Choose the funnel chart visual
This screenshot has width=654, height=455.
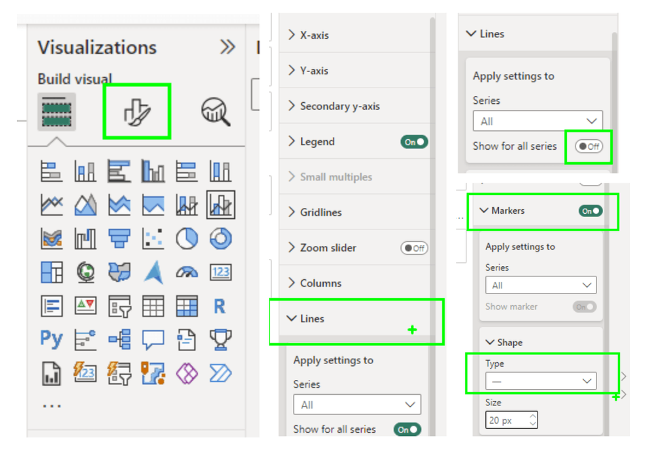click(120, 239)
